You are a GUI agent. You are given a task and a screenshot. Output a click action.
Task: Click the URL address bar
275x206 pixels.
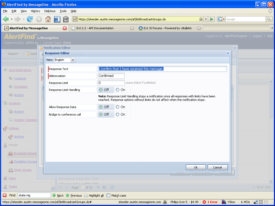coord(138,19)
